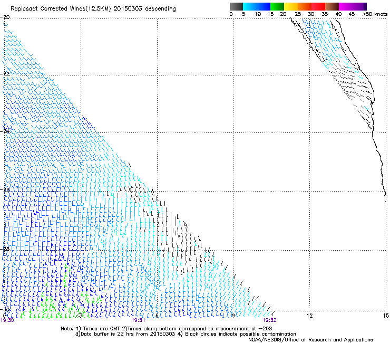Click the longitude label '9'
The height and width of the screenshot is (343, 390).
coord(233,316)
